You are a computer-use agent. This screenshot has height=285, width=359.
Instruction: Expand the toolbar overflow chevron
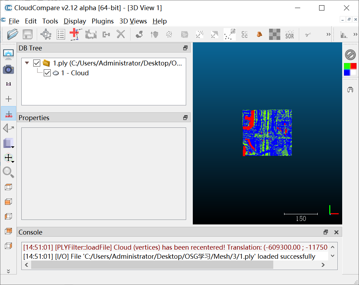coord(328,34)
